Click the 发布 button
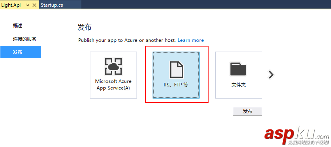Screen dimensions: 331x147 [247, 111]
